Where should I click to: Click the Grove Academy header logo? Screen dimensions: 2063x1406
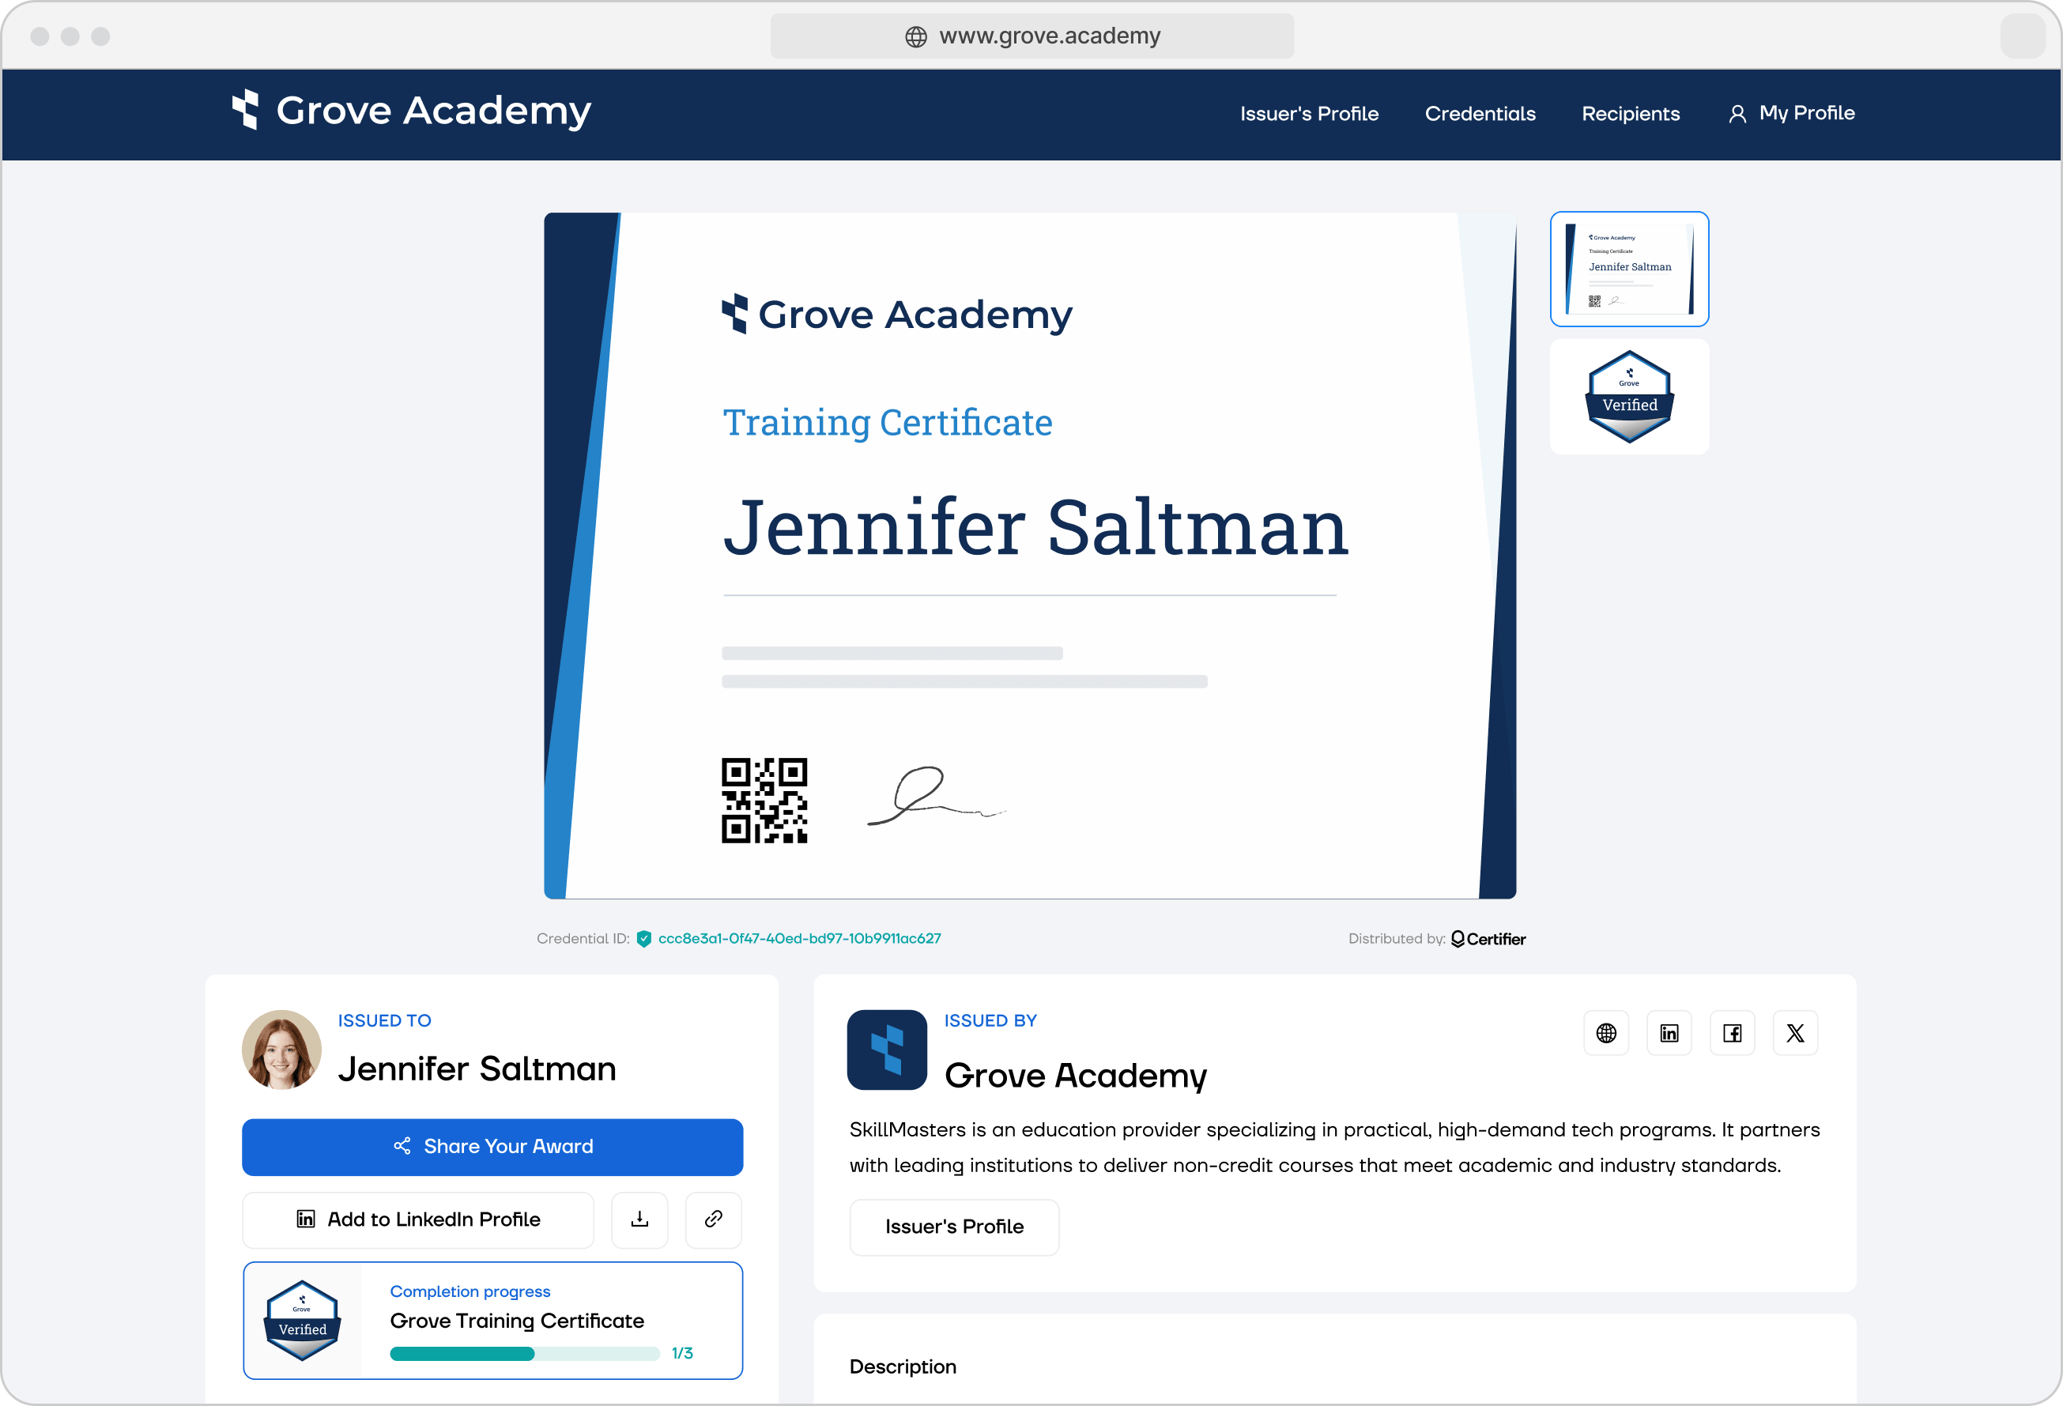click(x=411, y=111)
